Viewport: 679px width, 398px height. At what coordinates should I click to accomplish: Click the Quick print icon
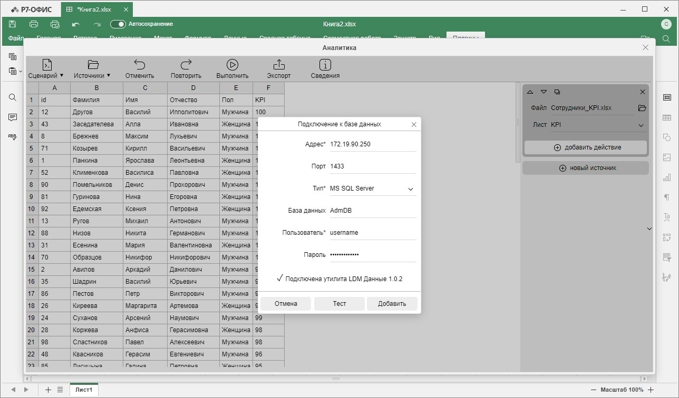[x=55, y=24]
